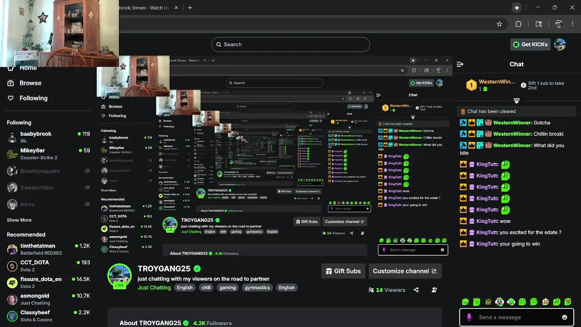
Task: Select the olive angry square emote
Action: coord(488,302)
